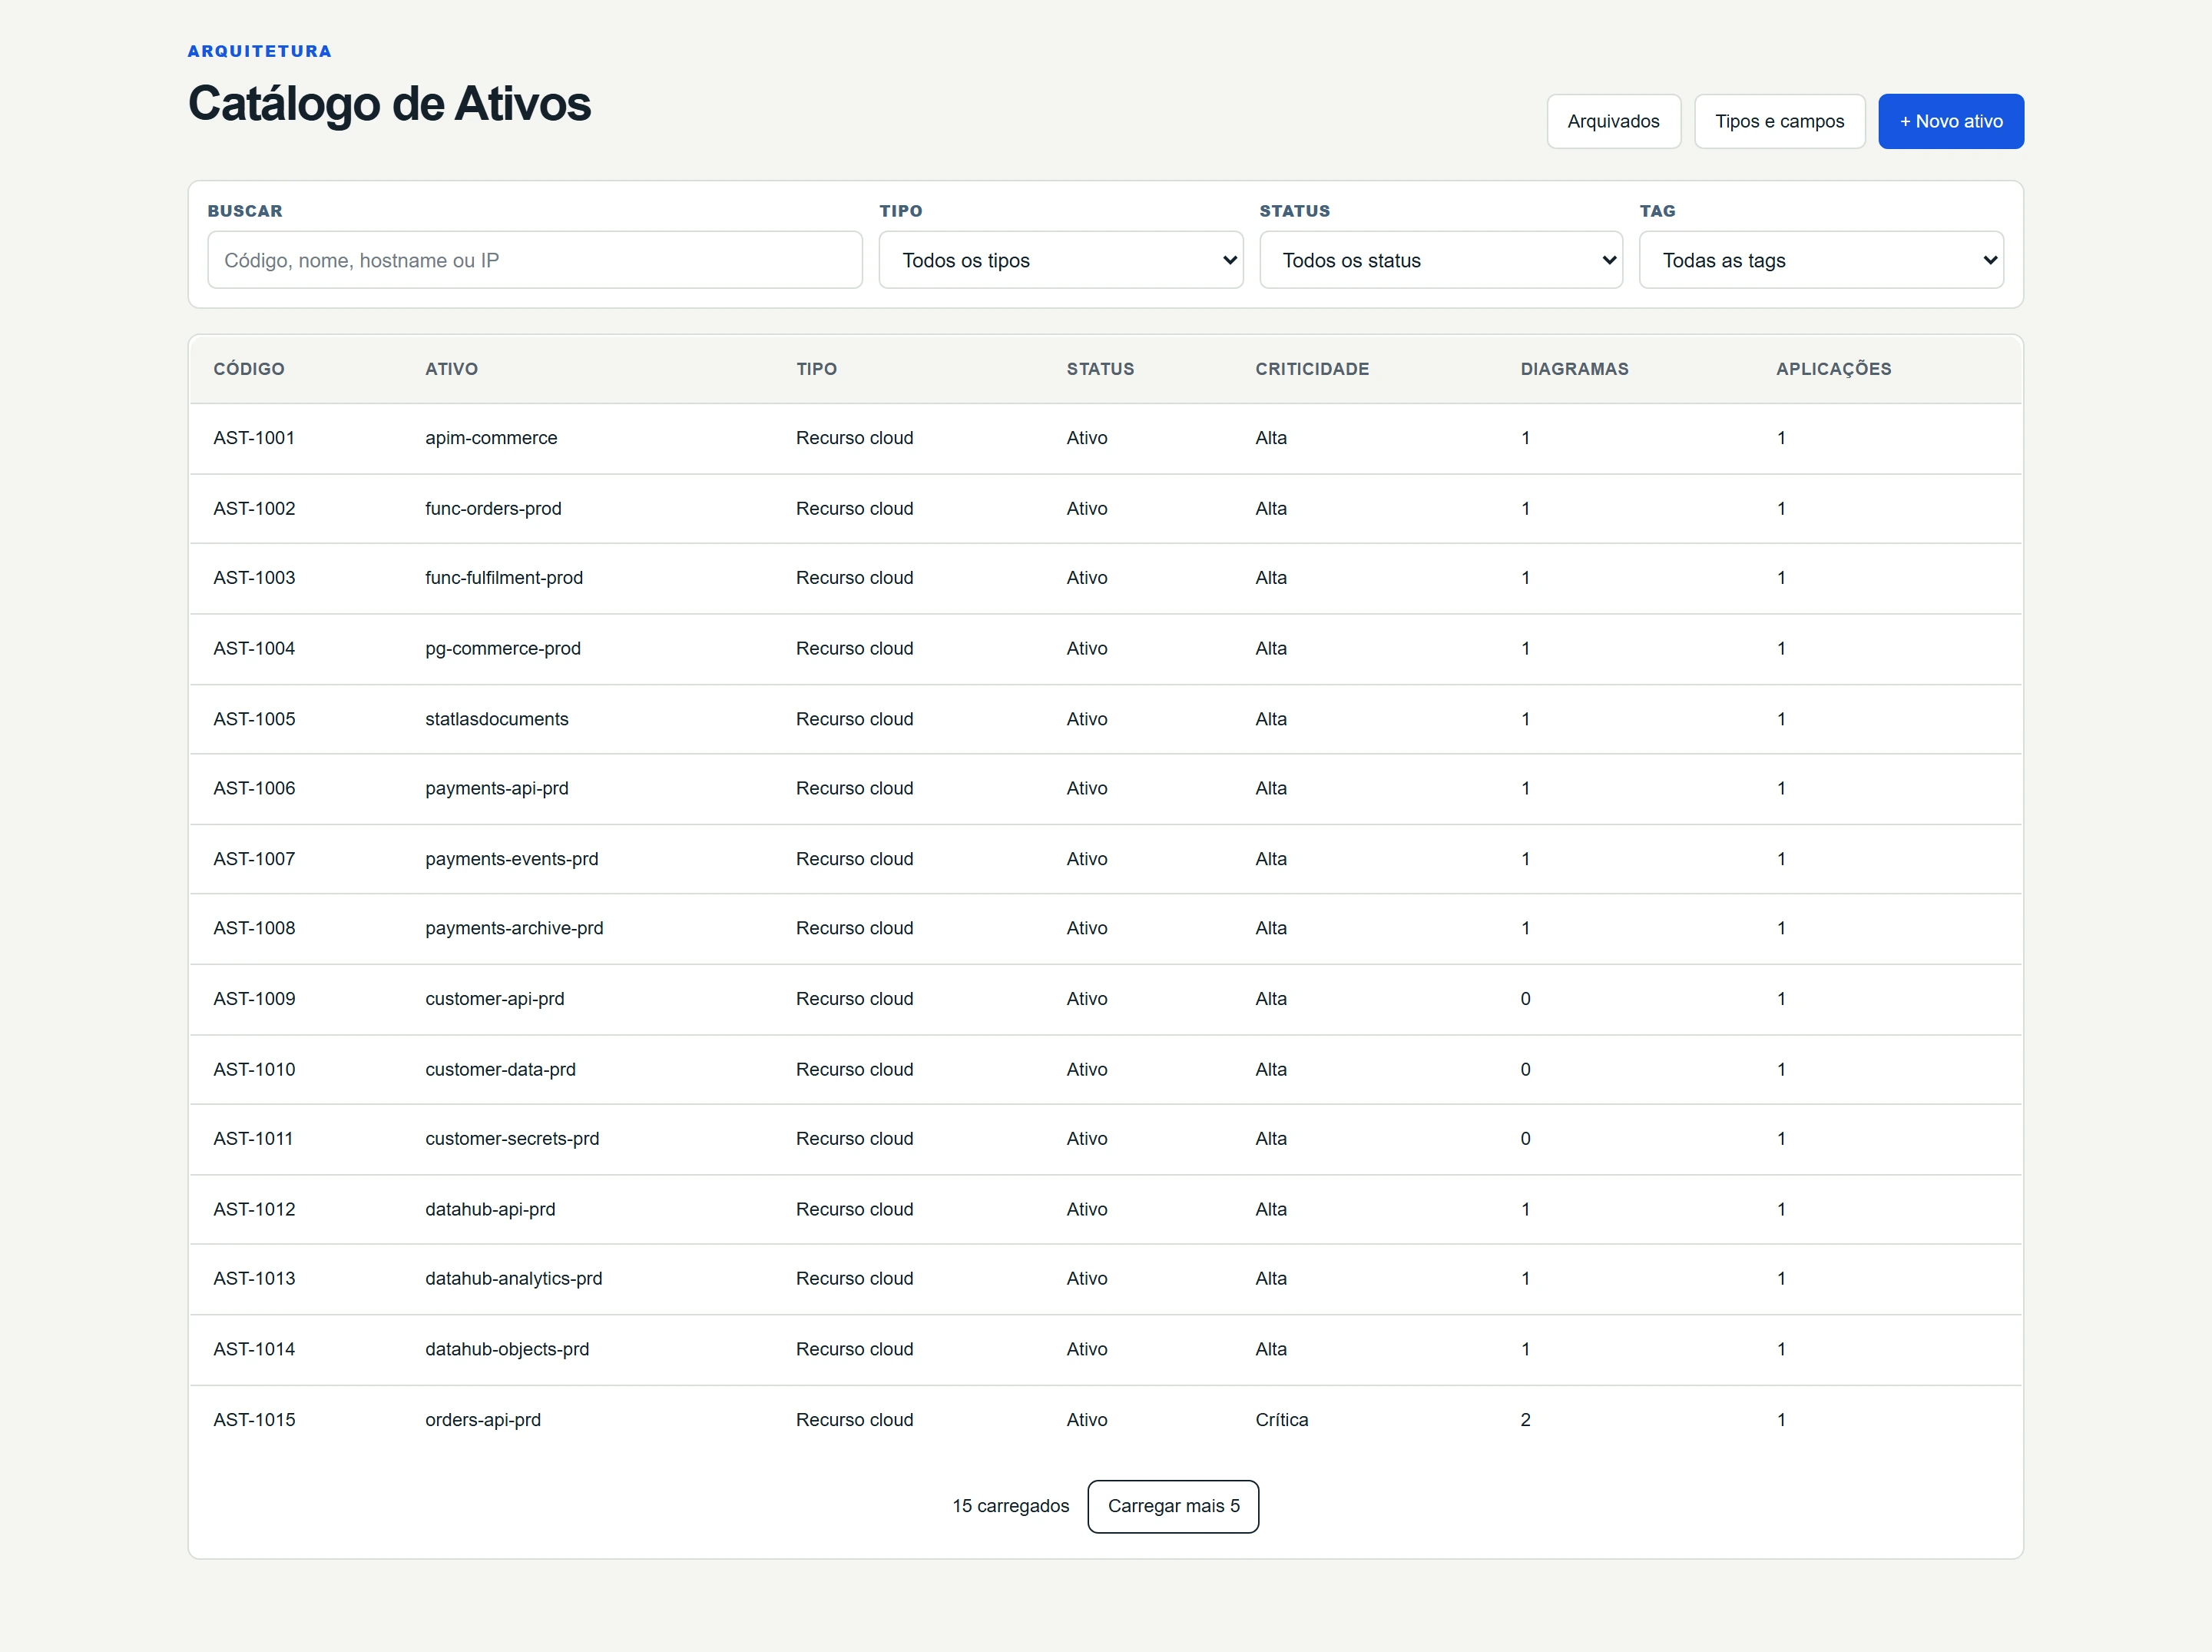Select code AST-1004
Viewport: 2212px width, 1652px height.
[x=254, y=648]
